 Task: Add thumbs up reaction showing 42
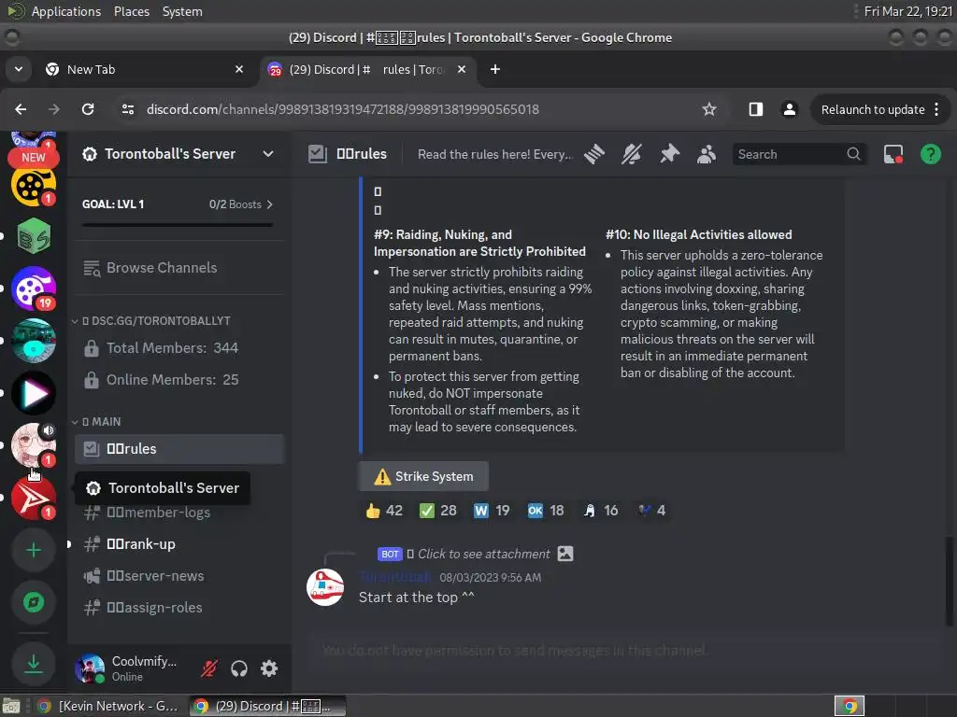pyautogui.click(x=384, y=511)
